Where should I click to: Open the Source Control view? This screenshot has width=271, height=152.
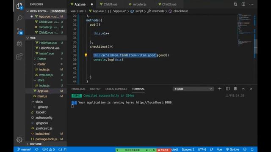click(x=19, y=31)
